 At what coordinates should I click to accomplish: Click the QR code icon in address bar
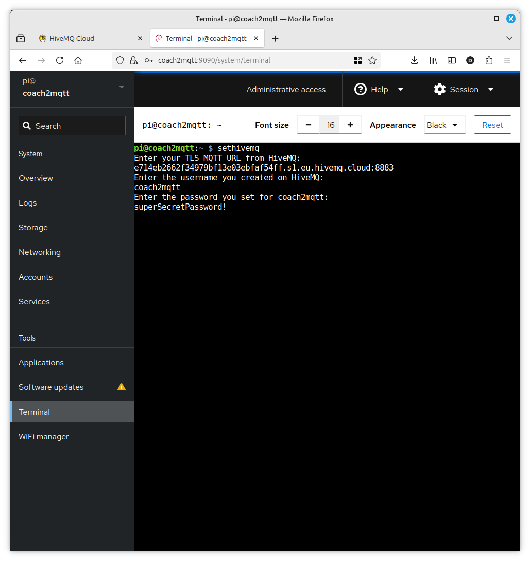click(x=358, y=60)
